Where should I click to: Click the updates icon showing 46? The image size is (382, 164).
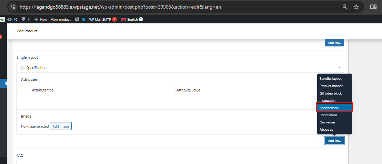[x=12, y=20]
